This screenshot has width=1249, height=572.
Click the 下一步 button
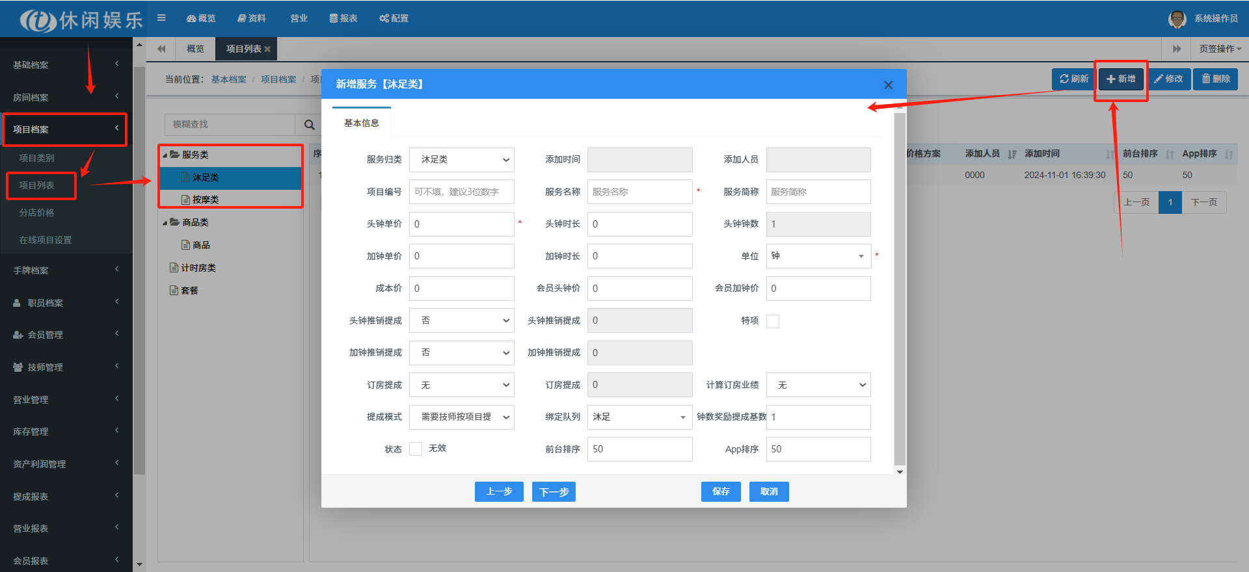(554, 492)
